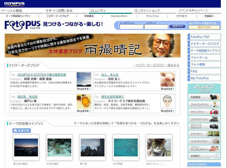Go to フォトコンテスト submenu item

pos(119,16)
